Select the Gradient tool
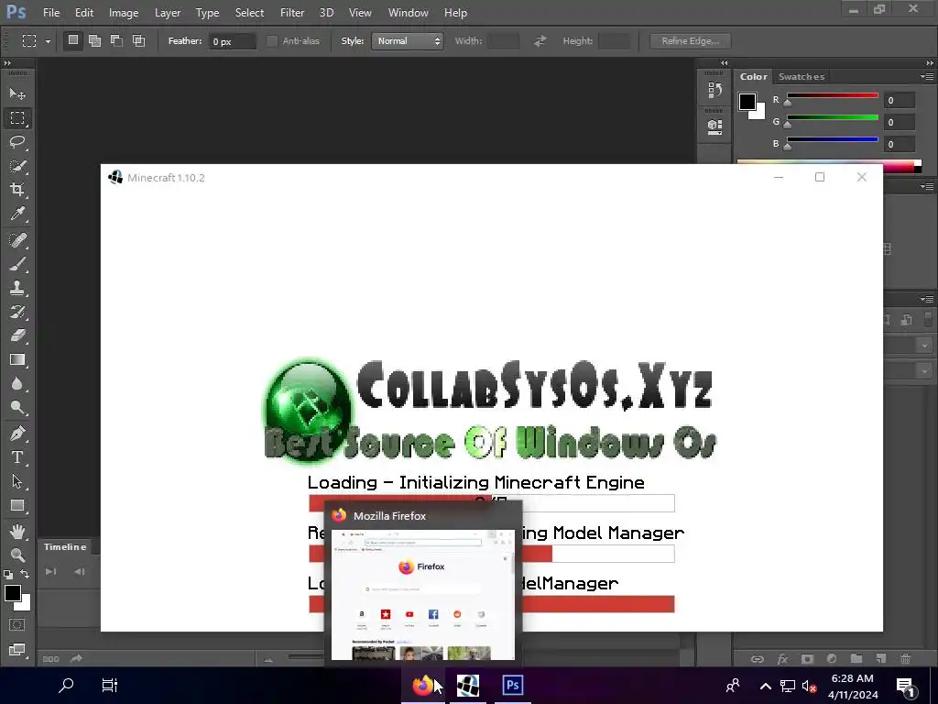The width and height of the screenshot is (938, 704). coord(17,359)
